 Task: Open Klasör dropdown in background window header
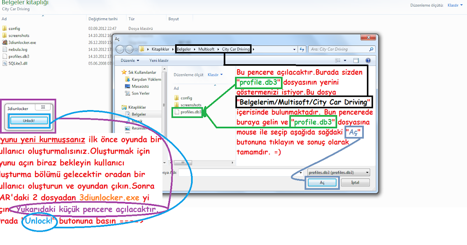click(455, 5)
